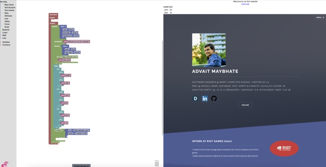Open the Loops block category

pos(4,33)
